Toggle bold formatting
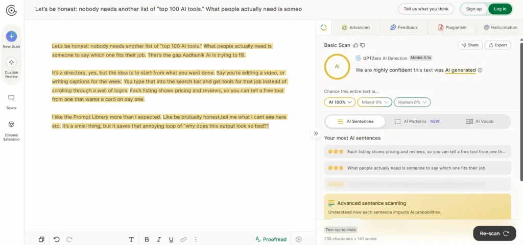Screen dimensions: 523x245 pos(147,239)
